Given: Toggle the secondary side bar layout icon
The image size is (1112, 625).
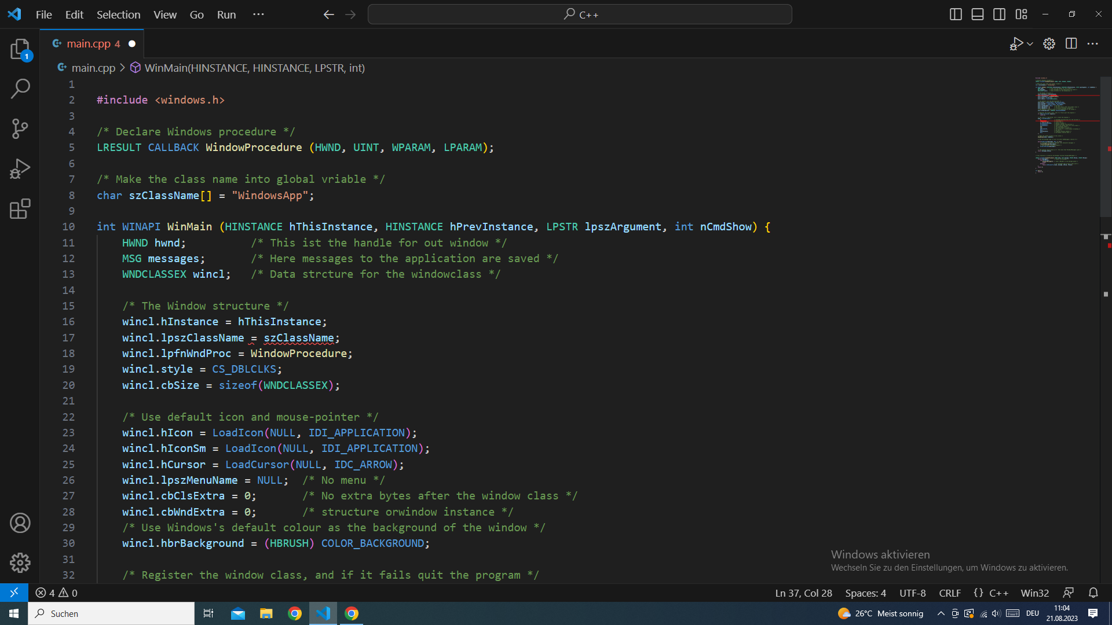Looking at the screenshot, I should pos(999,14).
